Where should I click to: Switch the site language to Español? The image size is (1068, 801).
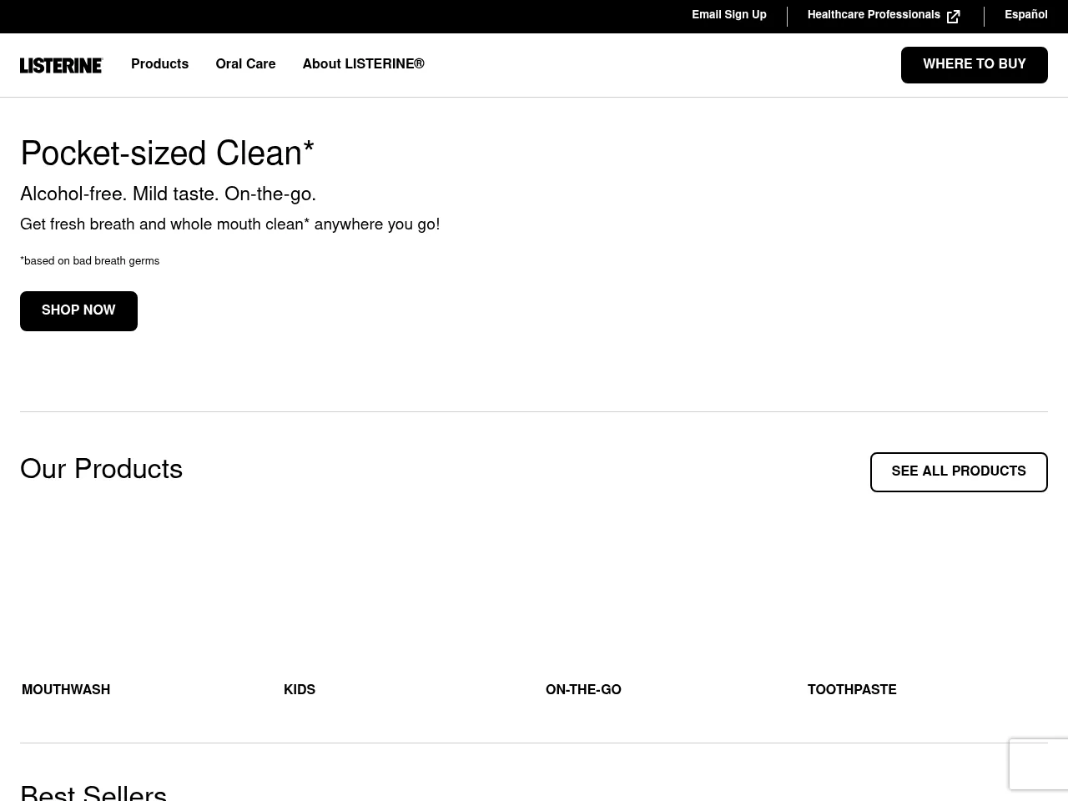point(1026,15)
